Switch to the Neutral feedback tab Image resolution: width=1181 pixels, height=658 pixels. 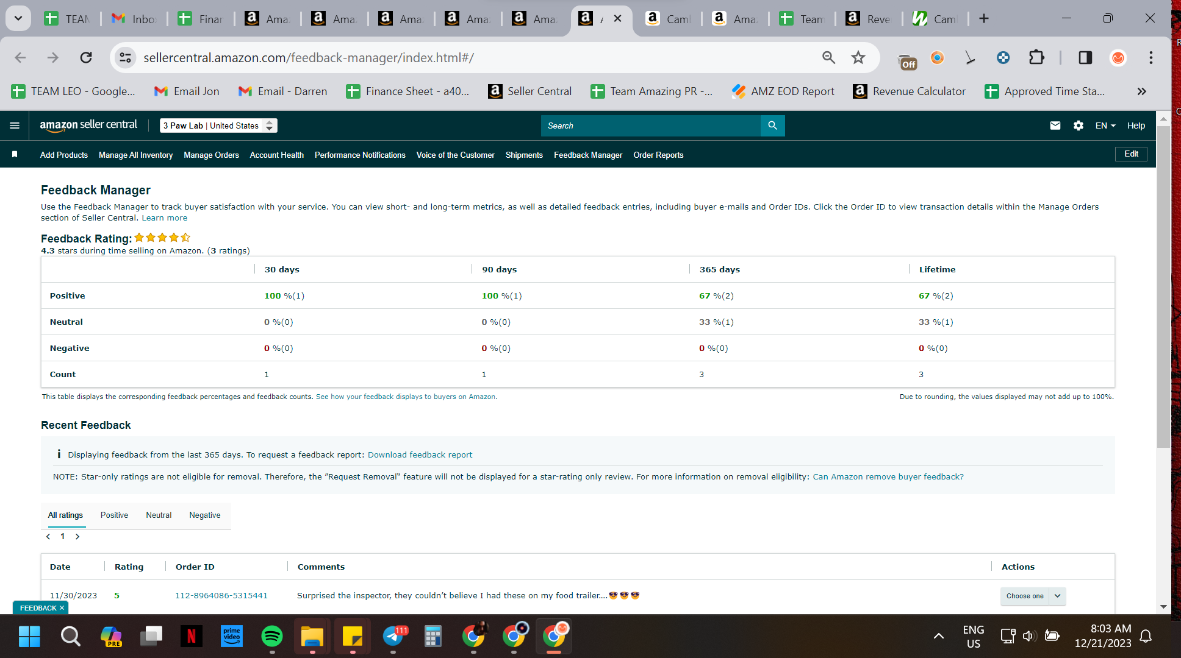159,515
